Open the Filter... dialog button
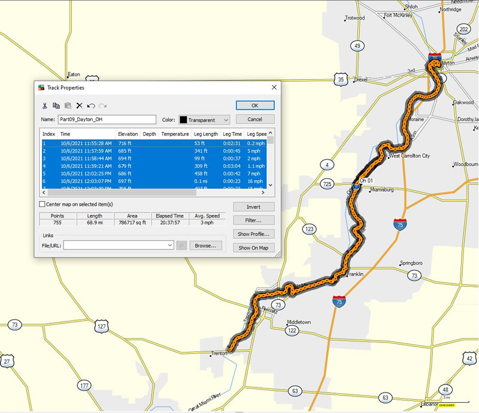 (253, 220)
